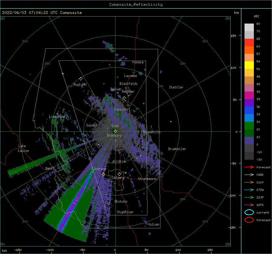Click the Stettler city label
The height and width of the screenshot is (254, 272).
tap(176, 87)
